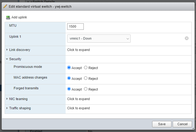Click the Add uplink network card icon
The width and height of the screenshot is (196, 132).
tap(8, 17)
